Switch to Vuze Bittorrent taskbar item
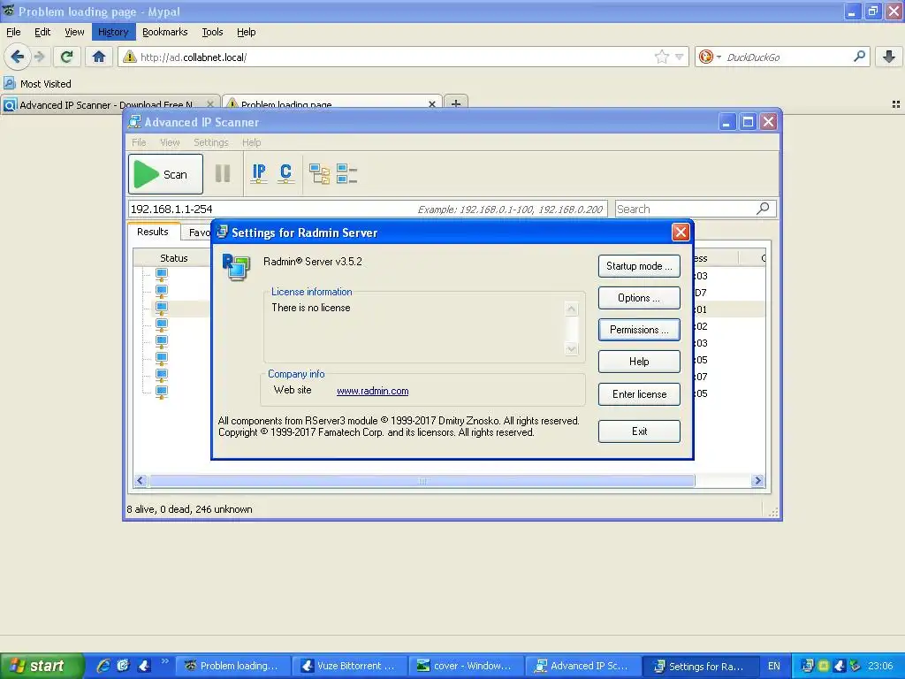The image size is (905, 679). coord(349,666)
